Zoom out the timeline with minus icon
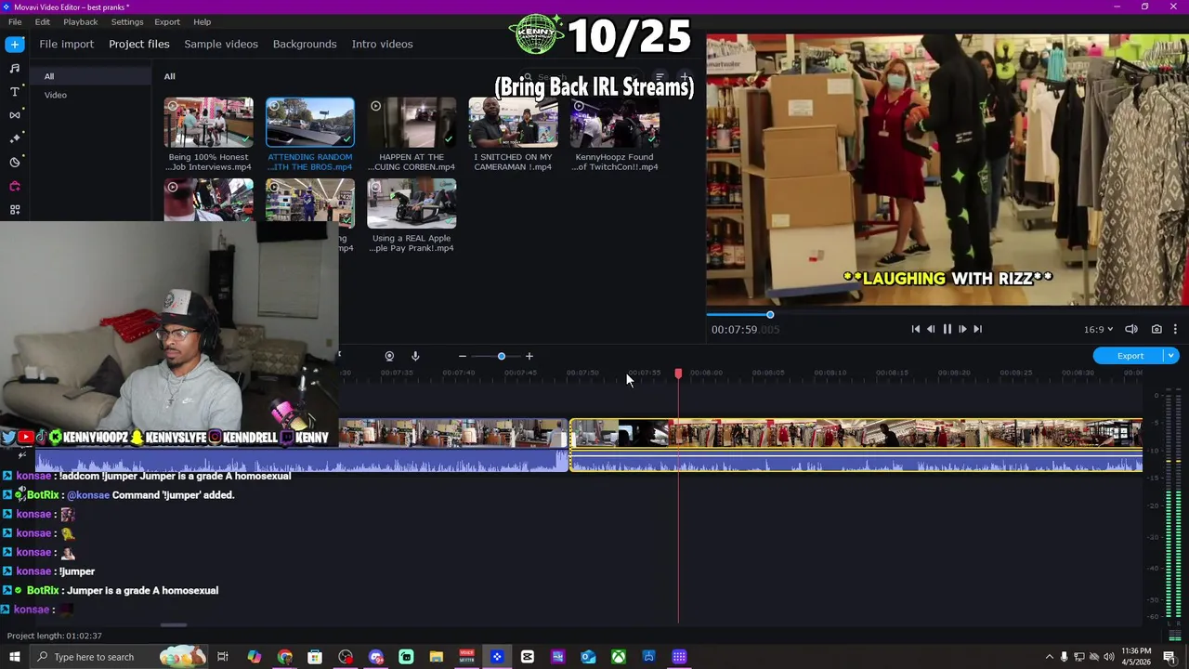 (x=462, y=356)
